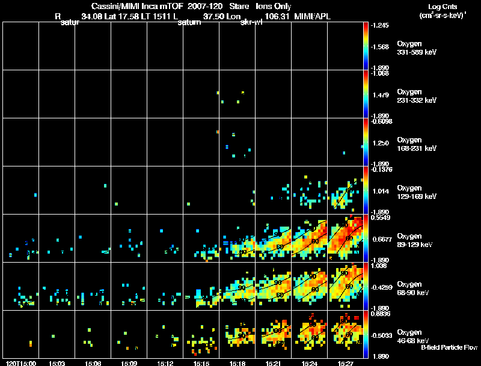Viewport: 481px width, 366px height.
Task: Click the 'B-field Particle Flow' caption
Action: pos(449,347)
